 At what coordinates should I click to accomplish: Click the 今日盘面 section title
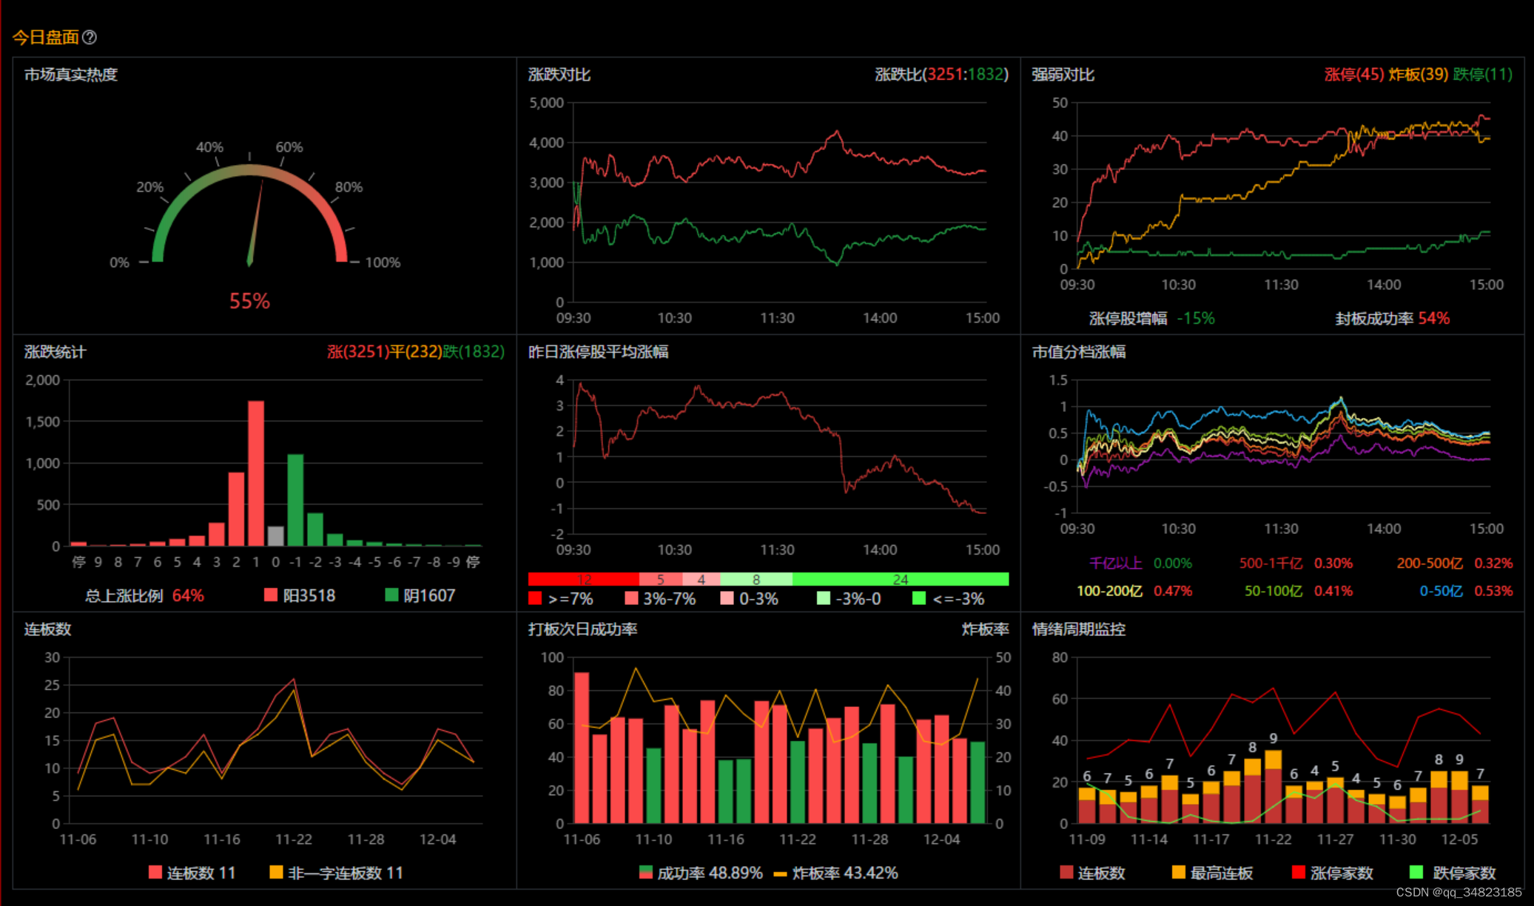(x=46, y=37)
